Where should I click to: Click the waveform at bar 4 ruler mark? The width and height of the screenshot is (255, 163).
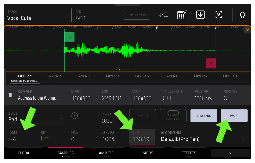[x=157, y=27]
